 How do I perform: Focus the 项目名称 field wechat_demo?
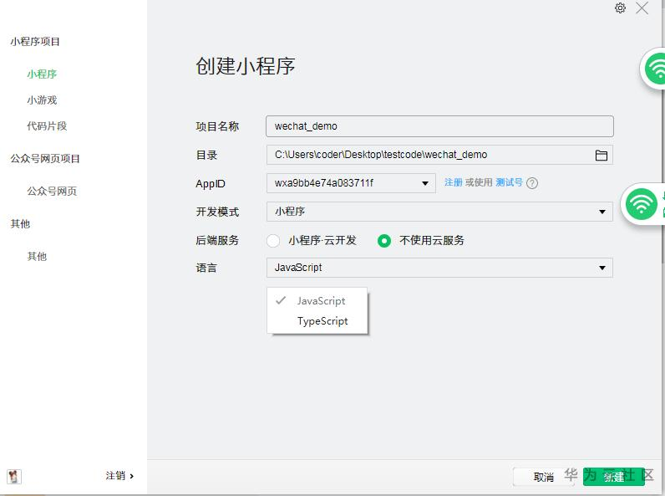tap(439, 126)
